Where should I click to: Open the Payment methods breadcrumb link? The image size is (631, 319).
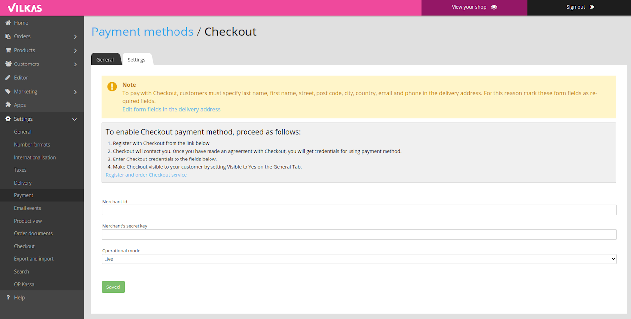(x=142, y=32)
